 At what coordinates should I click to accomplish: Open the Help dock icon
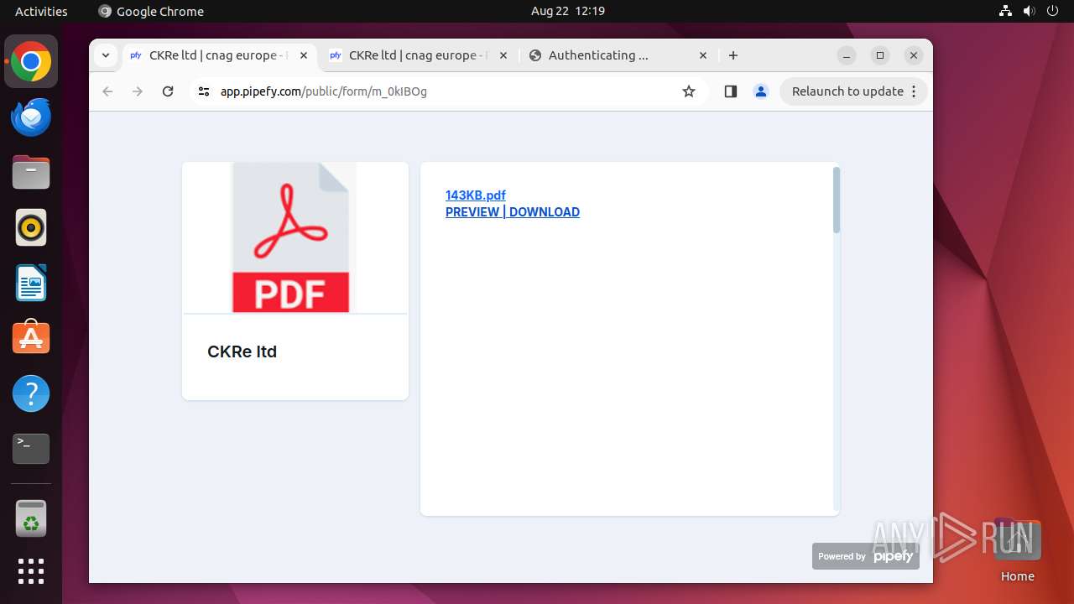click(31, 393)
